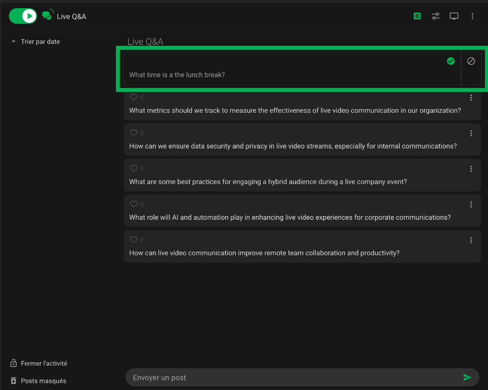Open options menu for data security question
This screenshot has width=488, height=390.
(471, 133)
